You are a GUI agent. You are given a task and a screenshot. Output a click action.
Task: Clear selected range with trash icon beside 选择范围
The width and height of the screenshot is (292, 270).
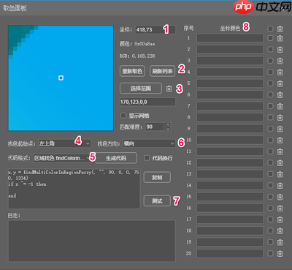tap(169, 89)
